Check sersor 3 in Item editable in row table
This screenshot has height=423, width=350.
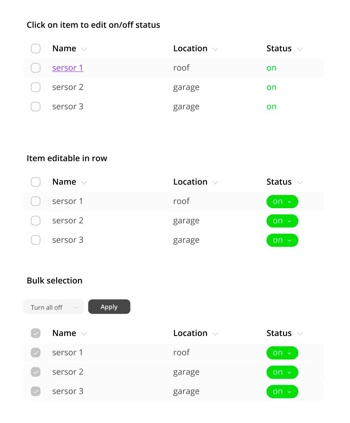tap(35, 240)
